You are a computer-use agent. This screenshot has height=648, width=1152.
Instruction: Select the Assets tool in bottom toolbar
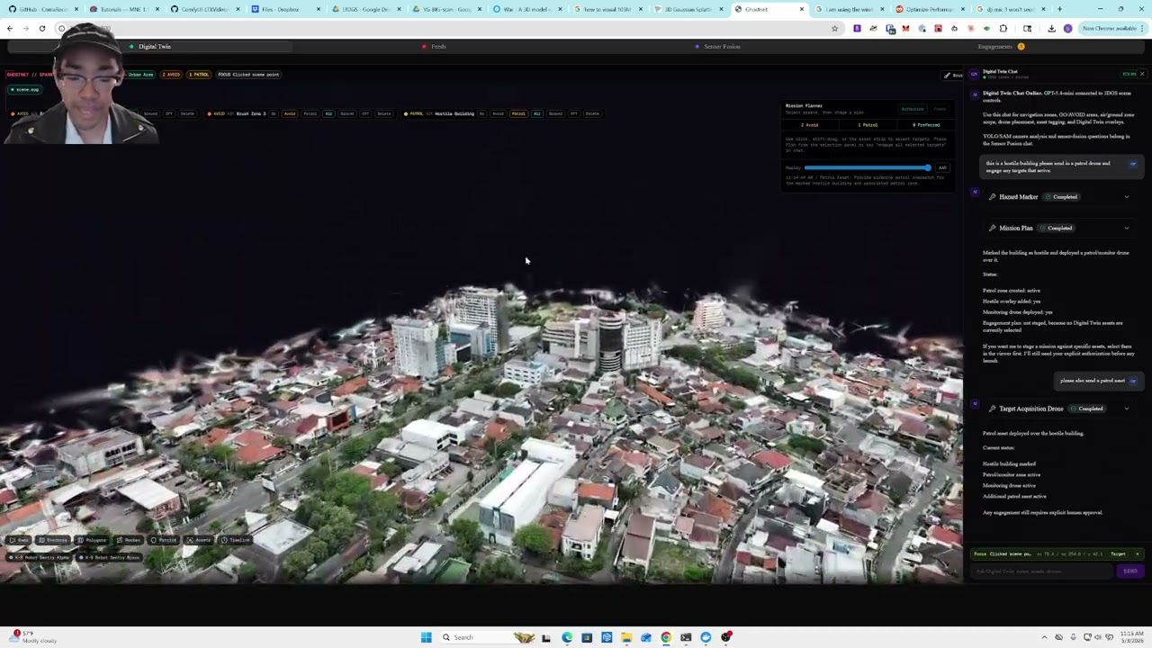198,540
